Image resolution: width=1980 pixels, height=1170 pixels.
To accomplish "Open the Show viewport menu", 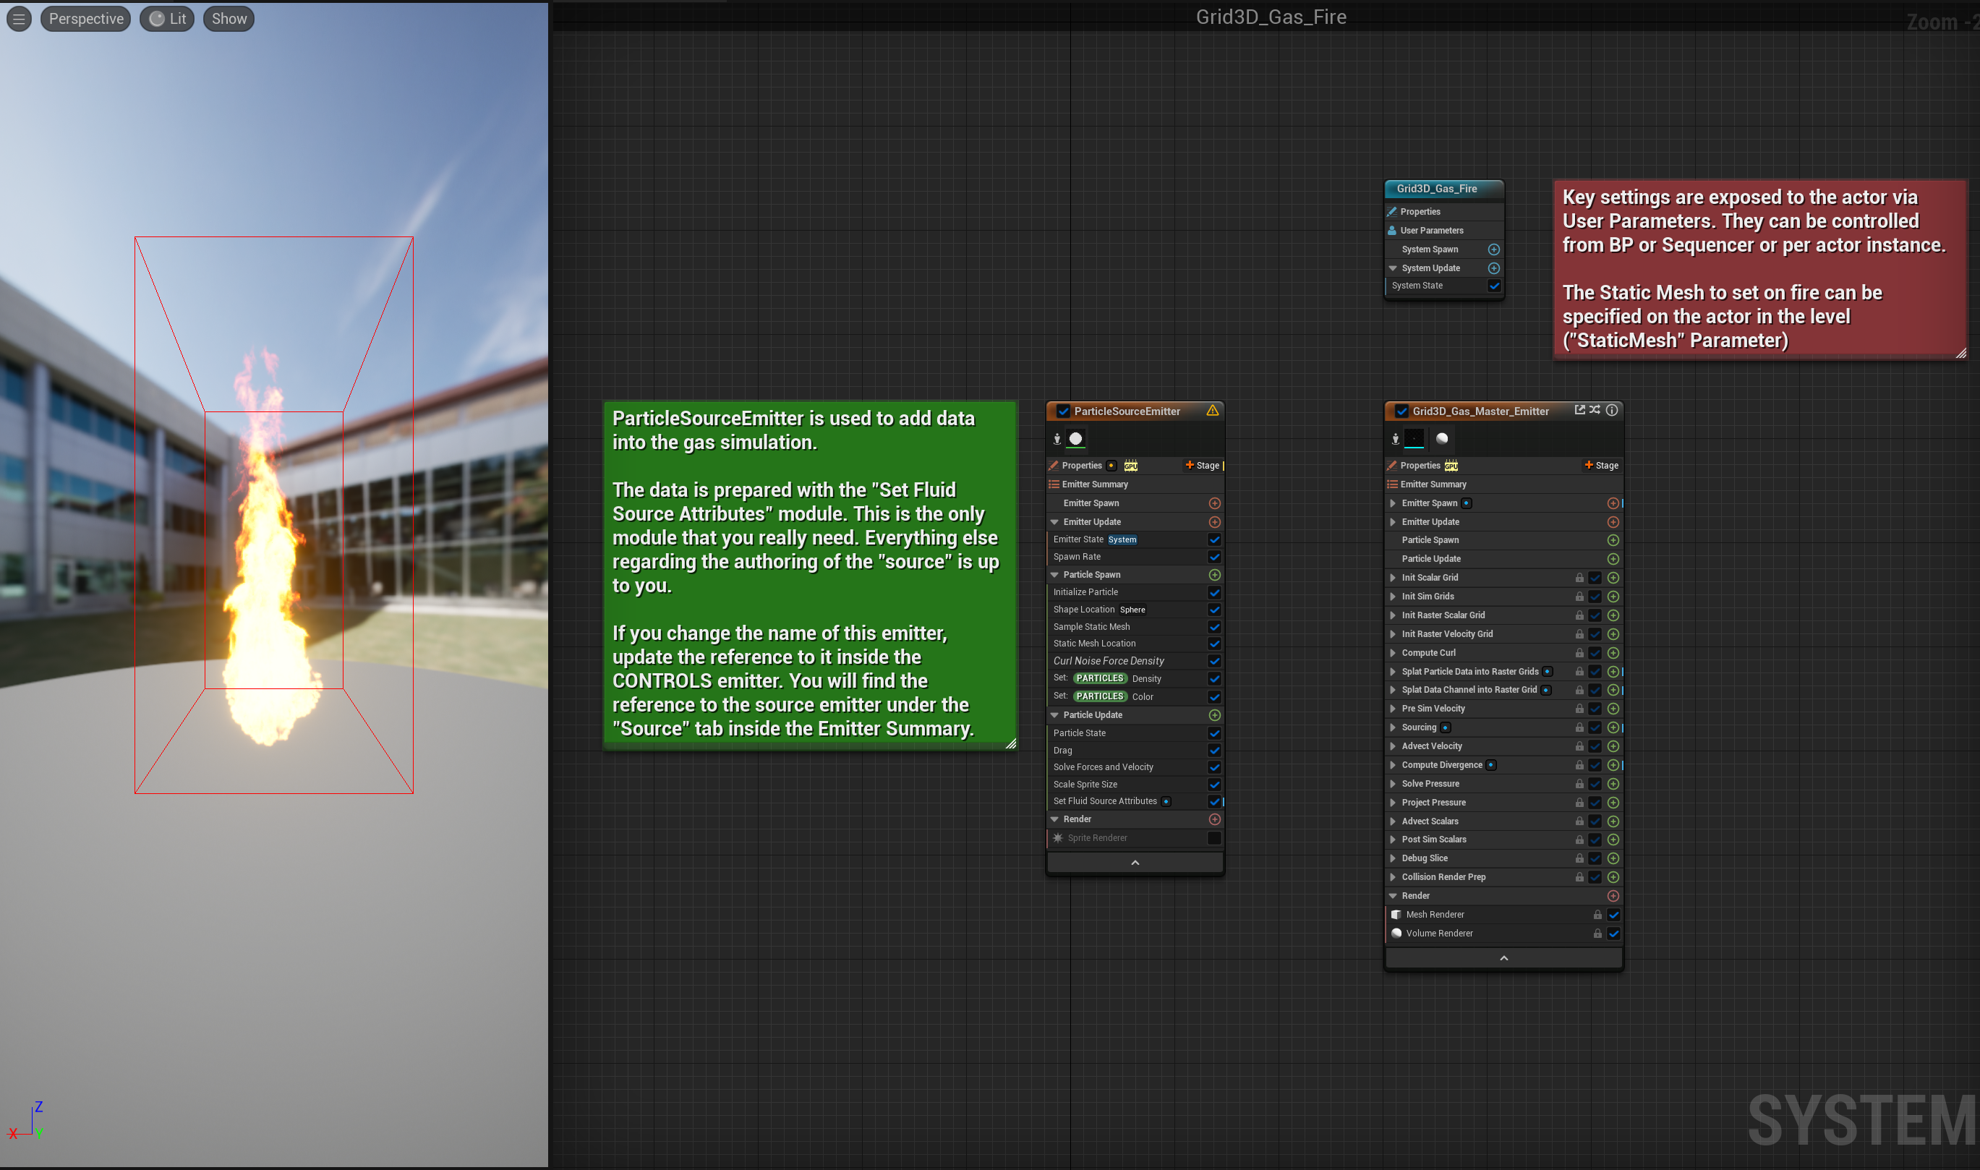I will [229, 19].
